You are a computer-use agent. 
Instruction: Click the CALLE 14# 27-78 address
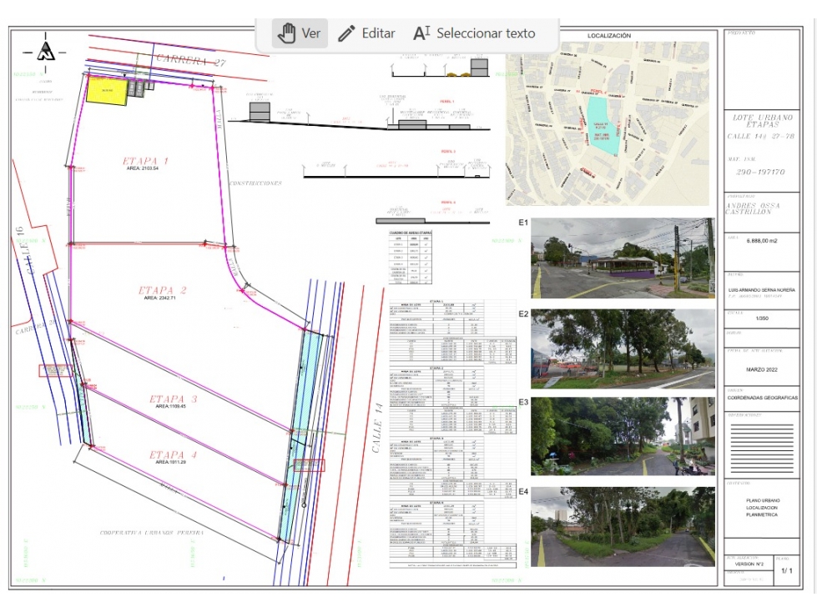tap(761, 137)
